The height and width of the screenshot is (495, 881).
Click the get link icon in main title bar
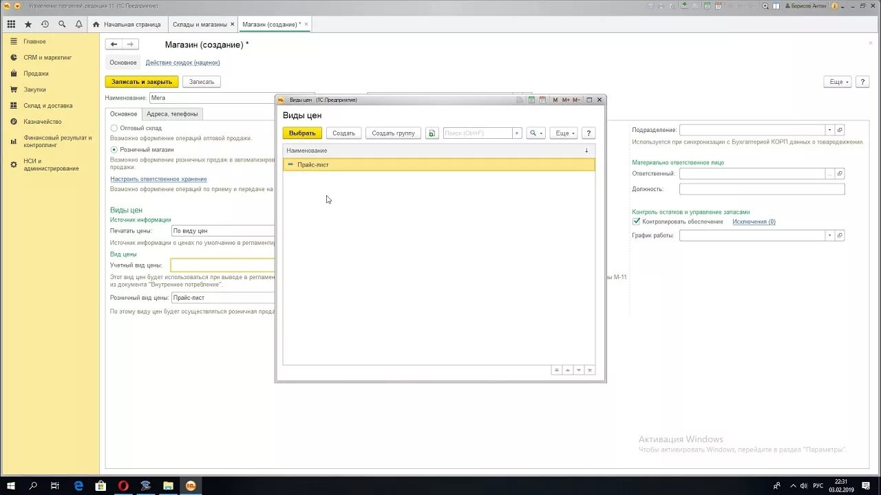pyautogui.click(x=684, y=5)
